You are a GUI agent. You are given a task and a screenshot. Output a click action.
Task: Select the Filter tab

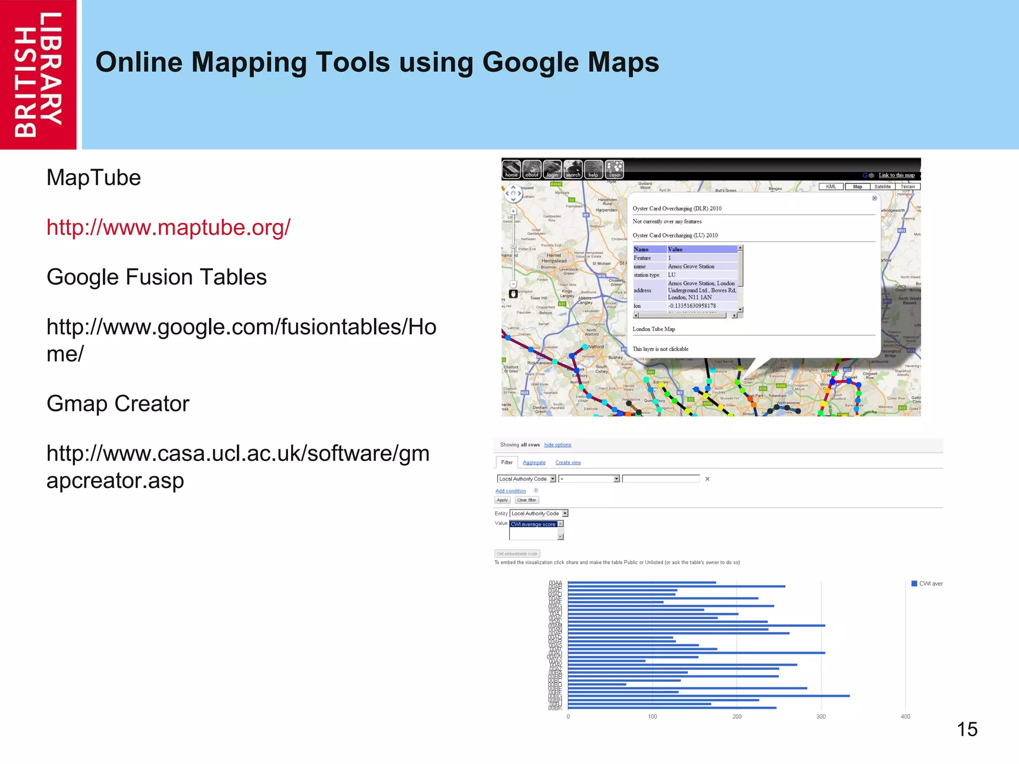[507, 463]
